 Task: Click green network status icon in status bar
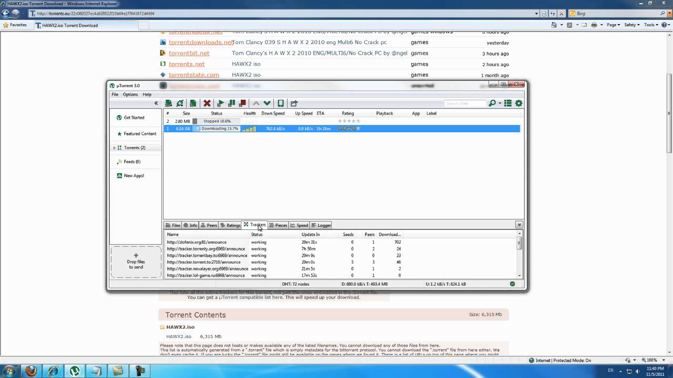(x=512, y=284)
